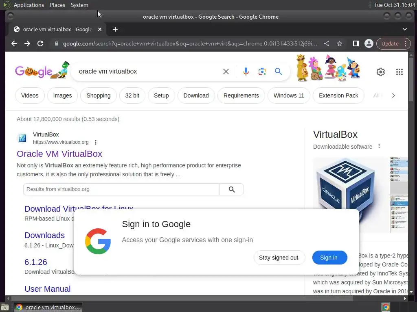
Task: Filter results by Windows 11
Action: [289, 95]
